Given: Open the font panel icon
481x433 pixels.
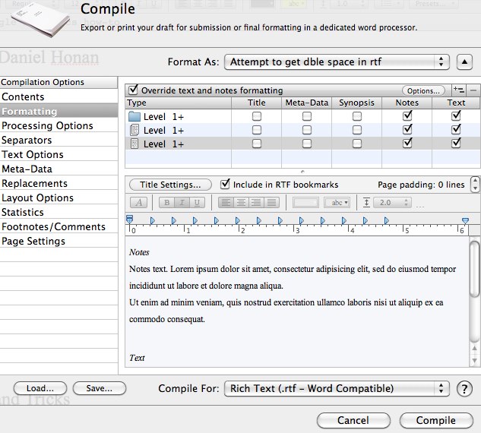Looking at the screenshot, I should point(140,203).
